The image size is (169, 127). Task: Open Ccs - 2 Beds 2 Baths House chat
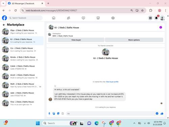[x=22, y=49]
